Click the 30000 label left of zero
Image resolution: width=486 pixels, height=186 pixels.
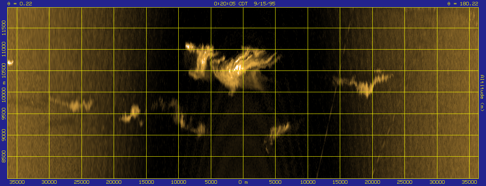(x=49, y=182)
